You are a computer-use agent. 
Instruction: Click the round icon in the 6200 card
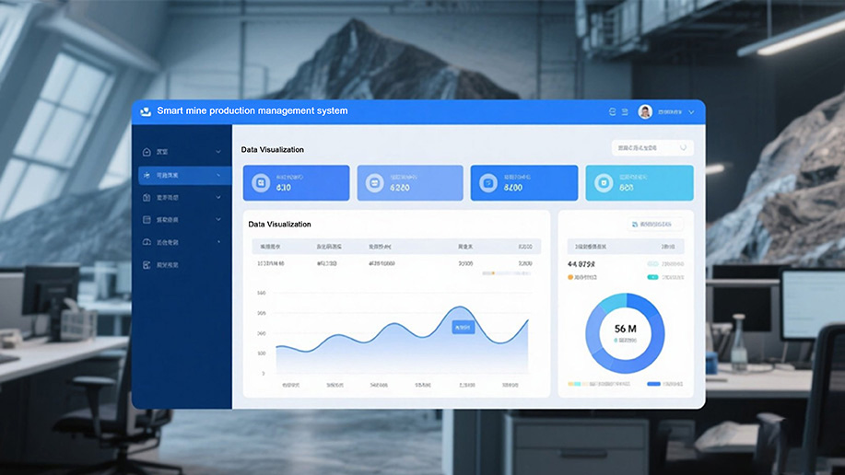tap(374, 184)
